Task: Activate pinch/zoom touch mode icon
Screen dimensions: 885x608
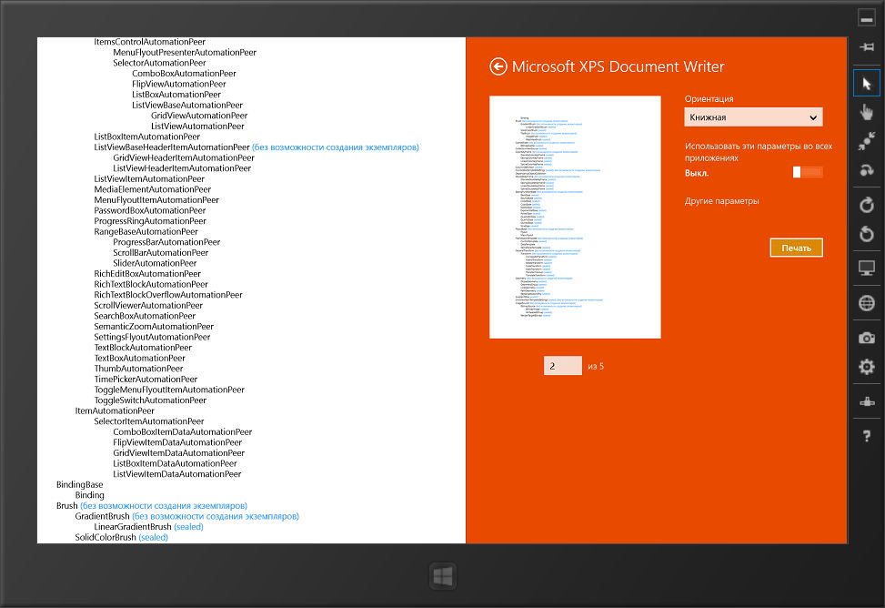Action: [x=867, y=141]
